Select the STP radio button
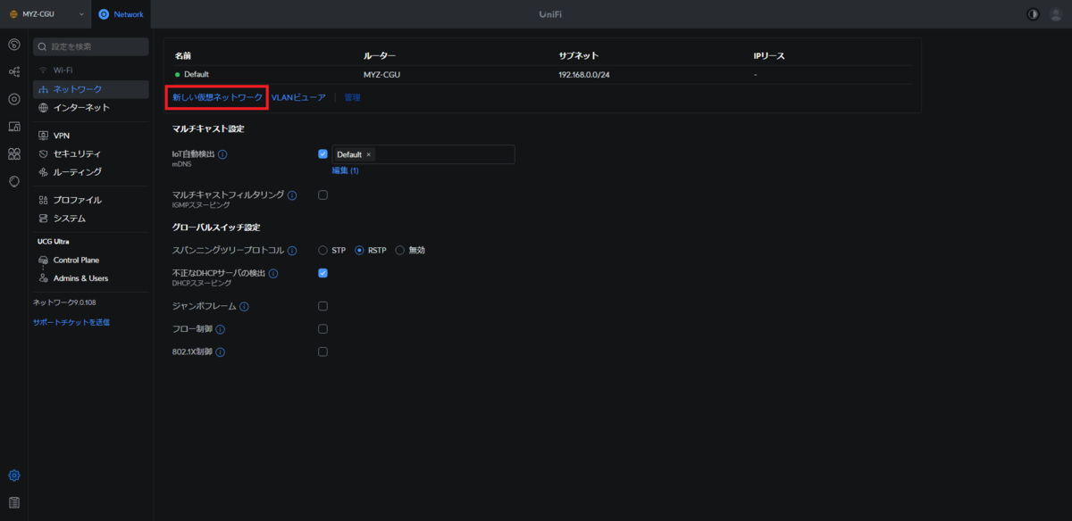Viewport: 1072px width, 521px height. pos(322,251)
